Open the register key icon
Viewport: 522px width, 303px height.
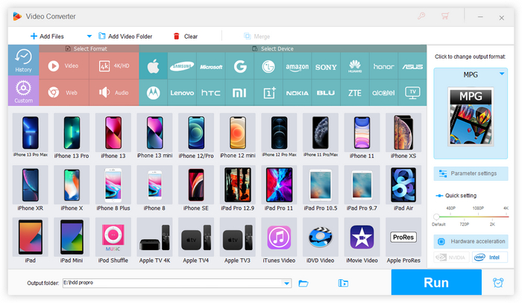(x=421, y=16)
